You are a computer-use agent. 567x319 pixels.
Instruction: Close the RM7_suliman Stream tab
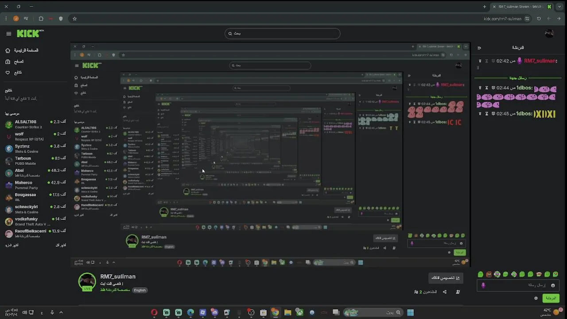coord(494,7)
